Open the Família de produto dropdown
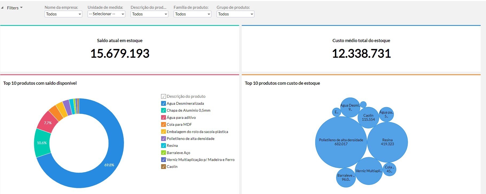This screenshot has height=194, width=486. (192, 14)
